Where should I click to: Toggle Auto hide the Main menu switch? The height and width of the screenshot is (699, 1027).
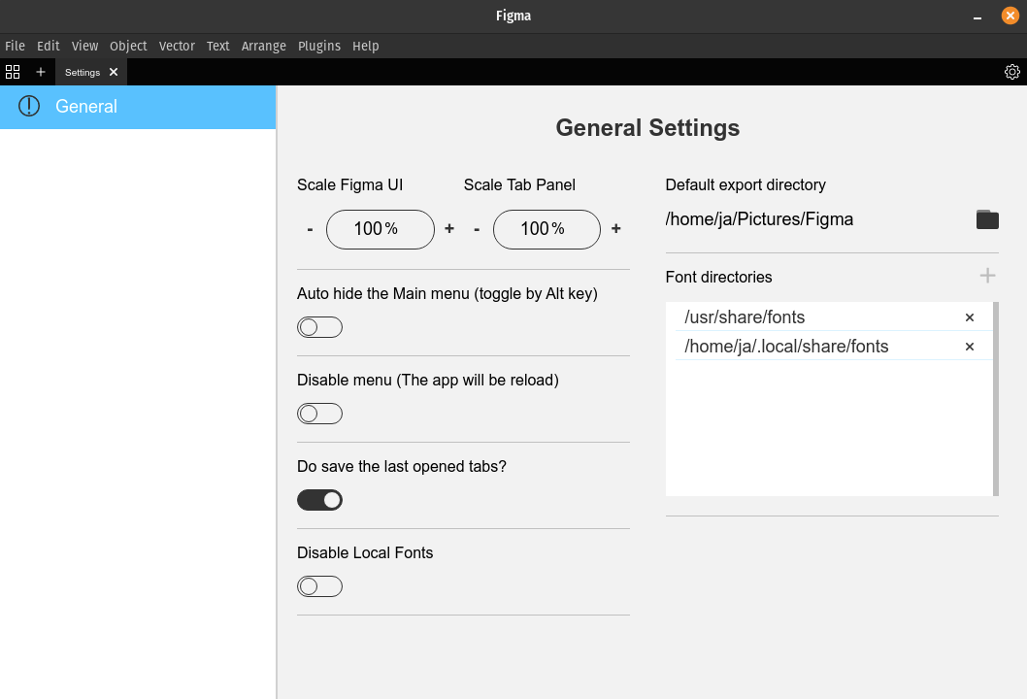(x=319, y=327)
